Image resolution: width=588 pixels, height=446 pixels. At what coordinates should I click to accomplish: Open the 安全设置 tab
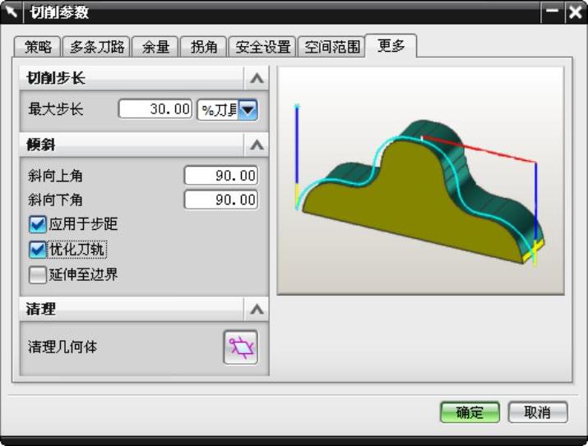[262, 47]
